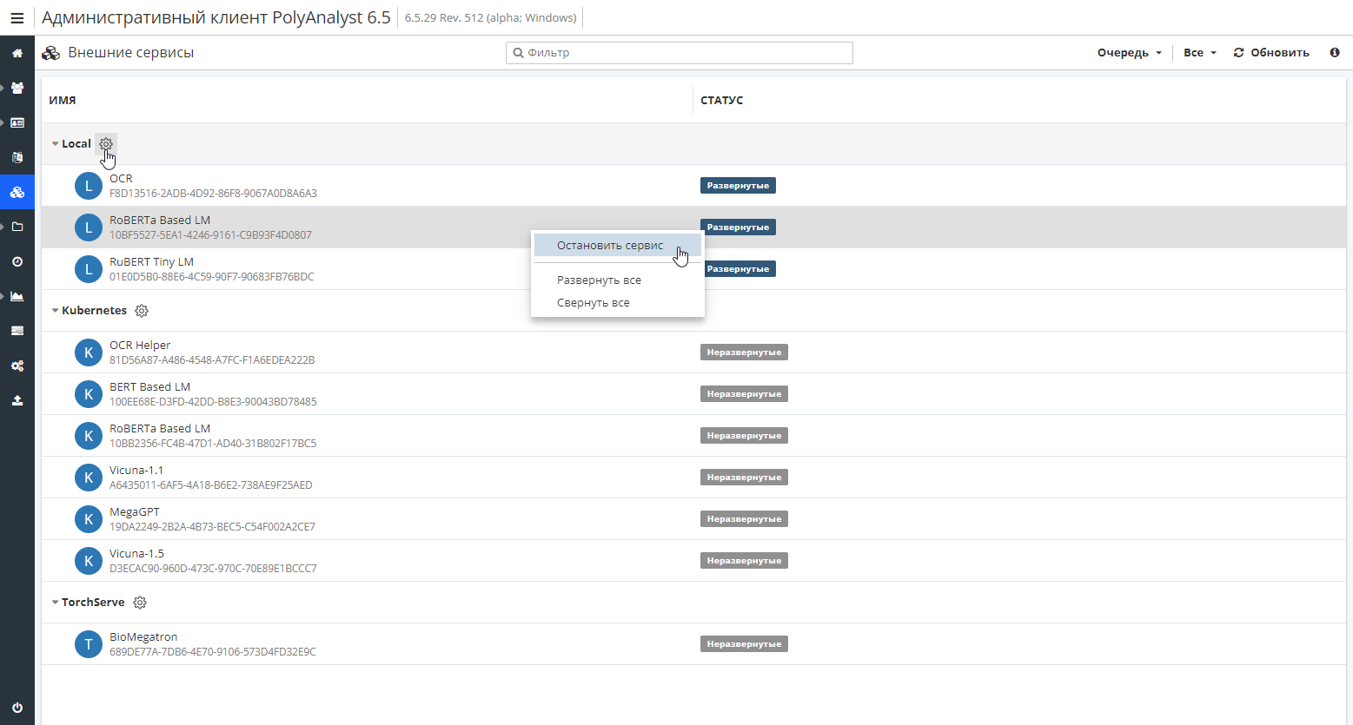Viewport: 1353px width, 725px height.
Task: Select the MegaGPT service name
Action: (135, 512)
